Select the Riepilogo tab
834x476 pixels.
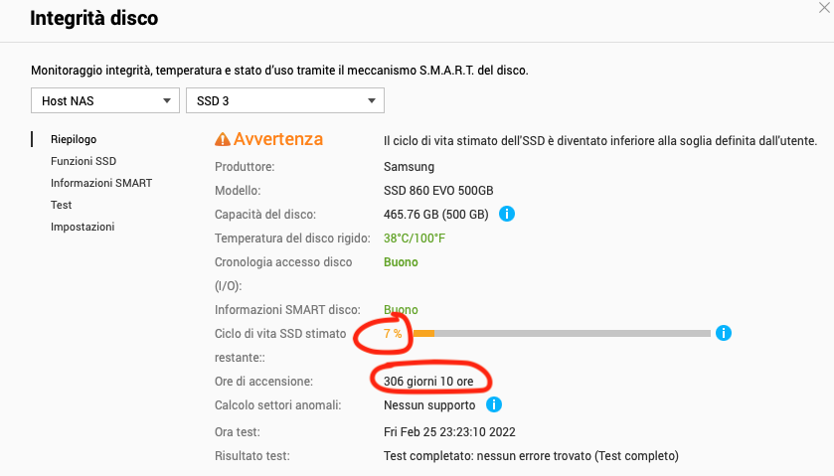[x=74, y=139]
